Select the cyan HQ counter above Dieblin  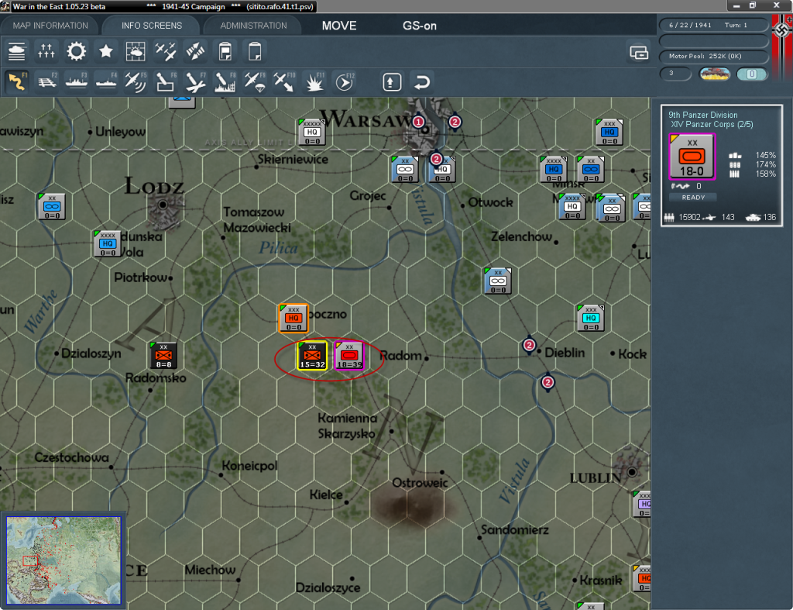point(591,318)
